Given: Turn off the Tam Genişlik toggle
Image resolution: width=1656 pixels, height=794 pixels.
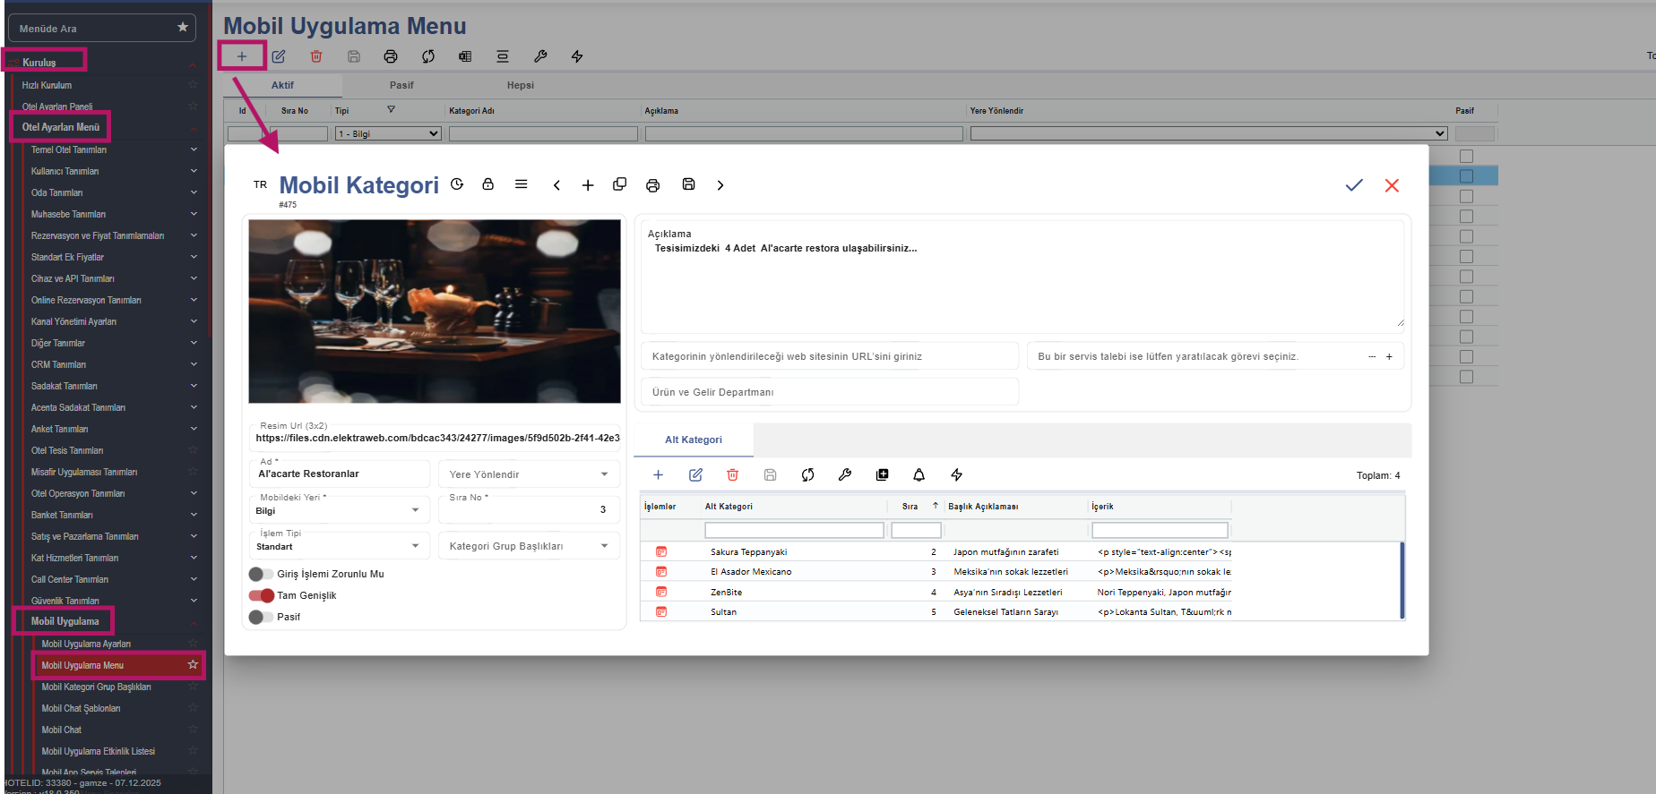Looking at the screenshot, I should (x=261, y=595).
